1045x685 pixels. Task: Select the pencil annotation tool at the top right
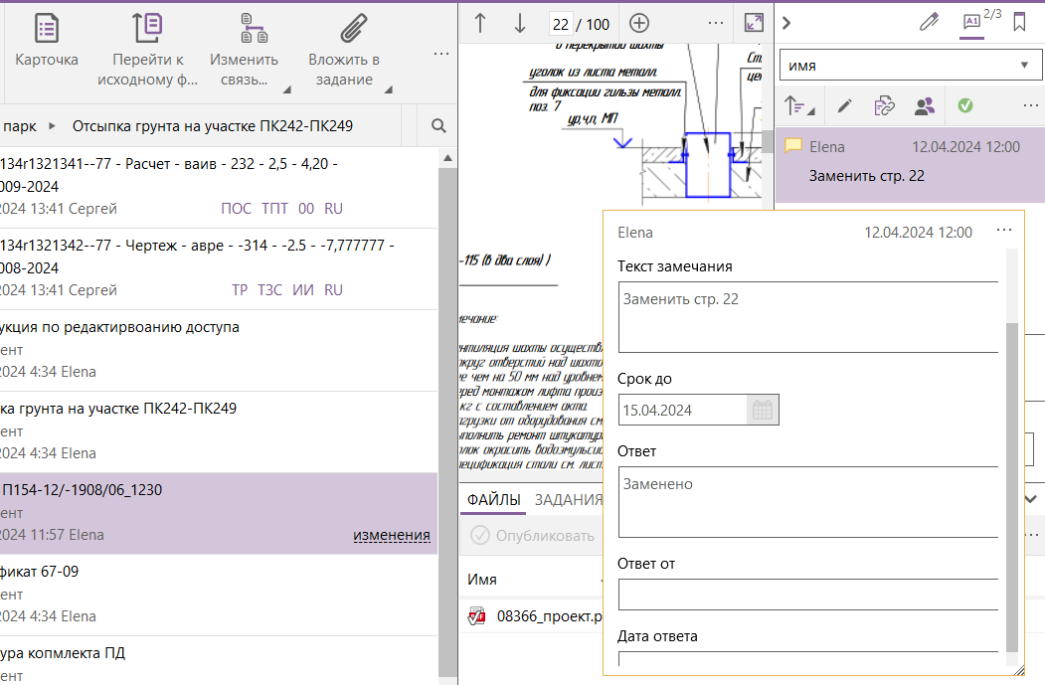(929, 23)
